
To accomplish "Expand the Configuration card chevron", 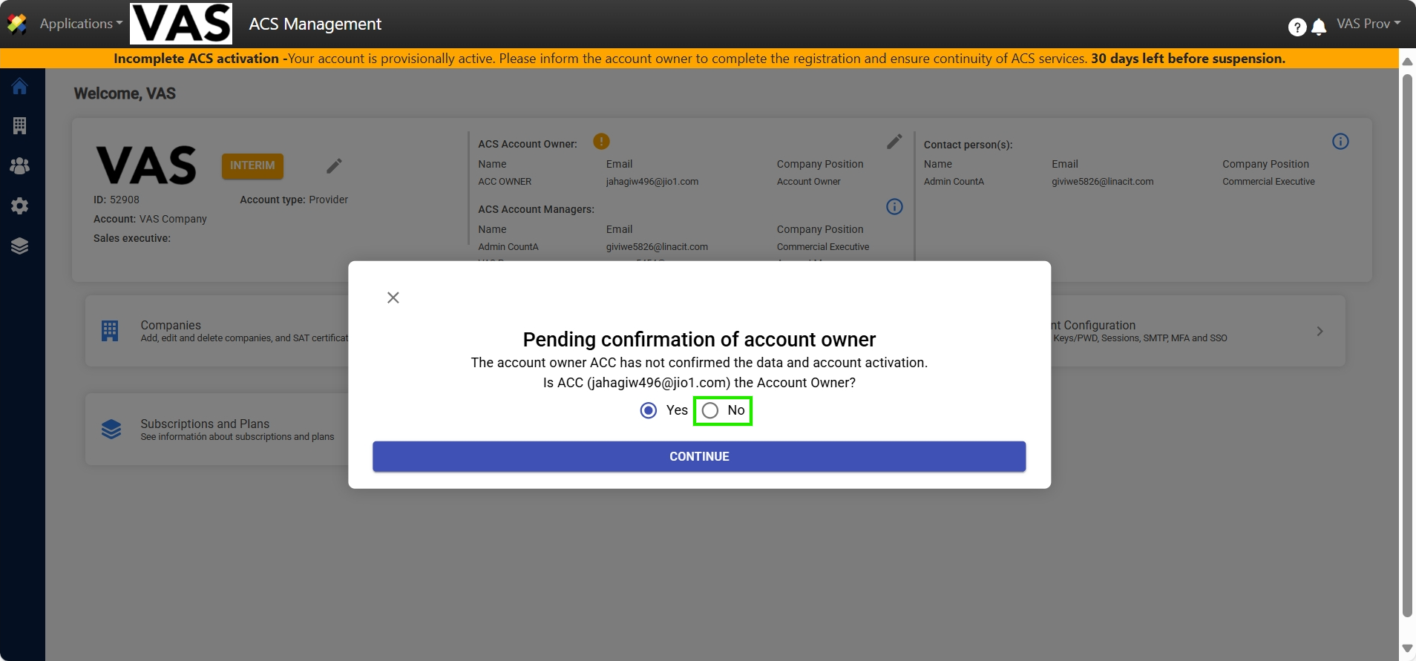I will [x=1319, y=332].
